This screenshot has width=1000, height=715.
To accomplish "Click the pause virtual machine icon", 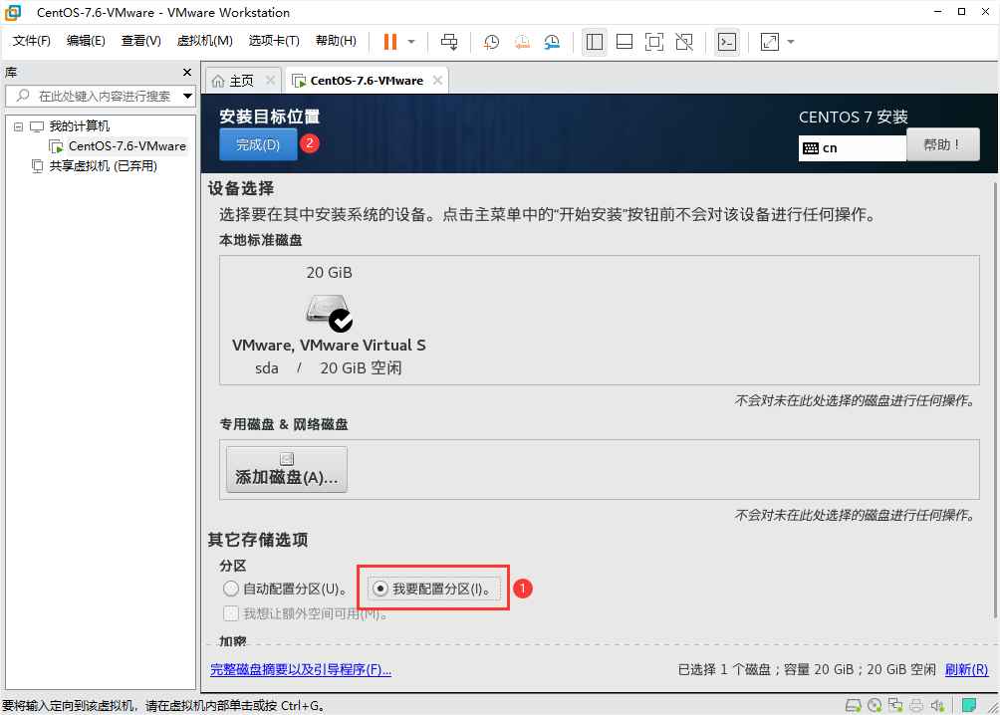I will click(x=390, y=42).
